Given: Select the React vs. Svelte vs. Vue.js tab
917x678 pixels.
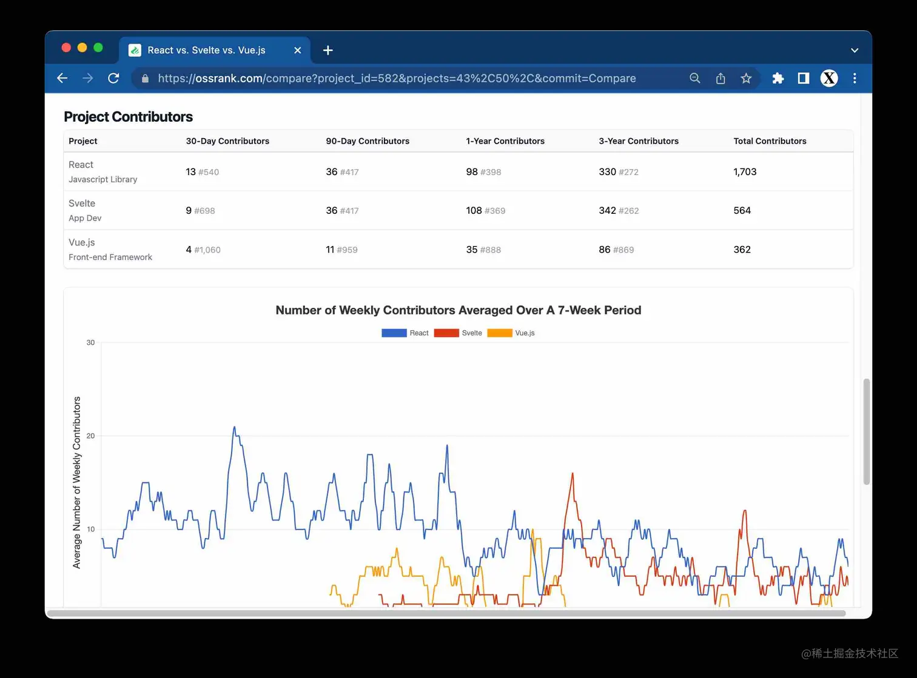Looking at the screenshot, I should [206, 50].
